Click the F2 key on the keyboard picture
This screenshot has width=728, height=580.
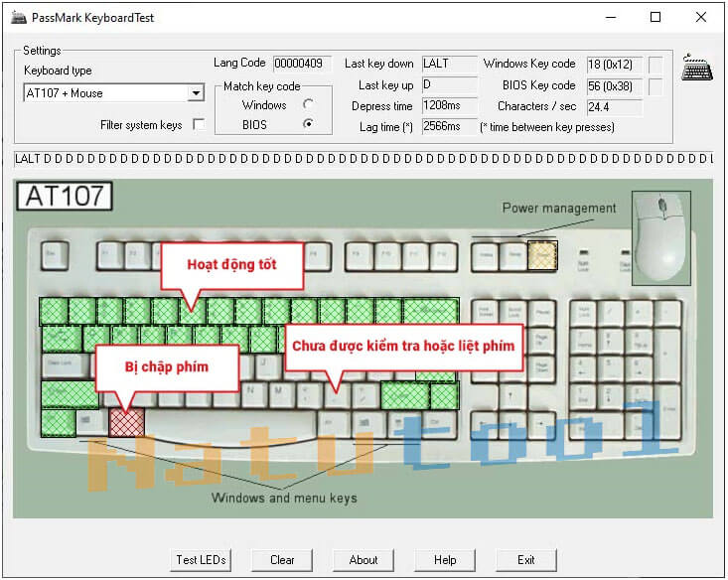tap(138, 255)
